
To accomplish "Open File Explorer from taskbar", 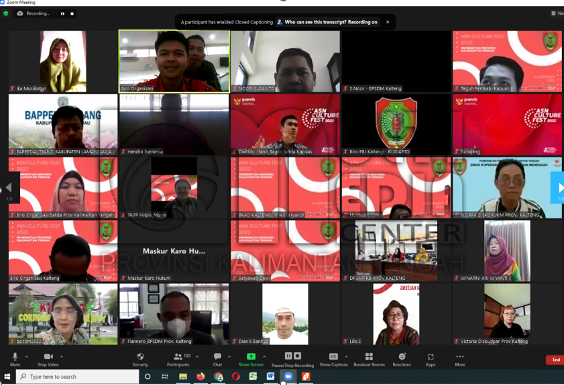I will [x=183, y=376].
